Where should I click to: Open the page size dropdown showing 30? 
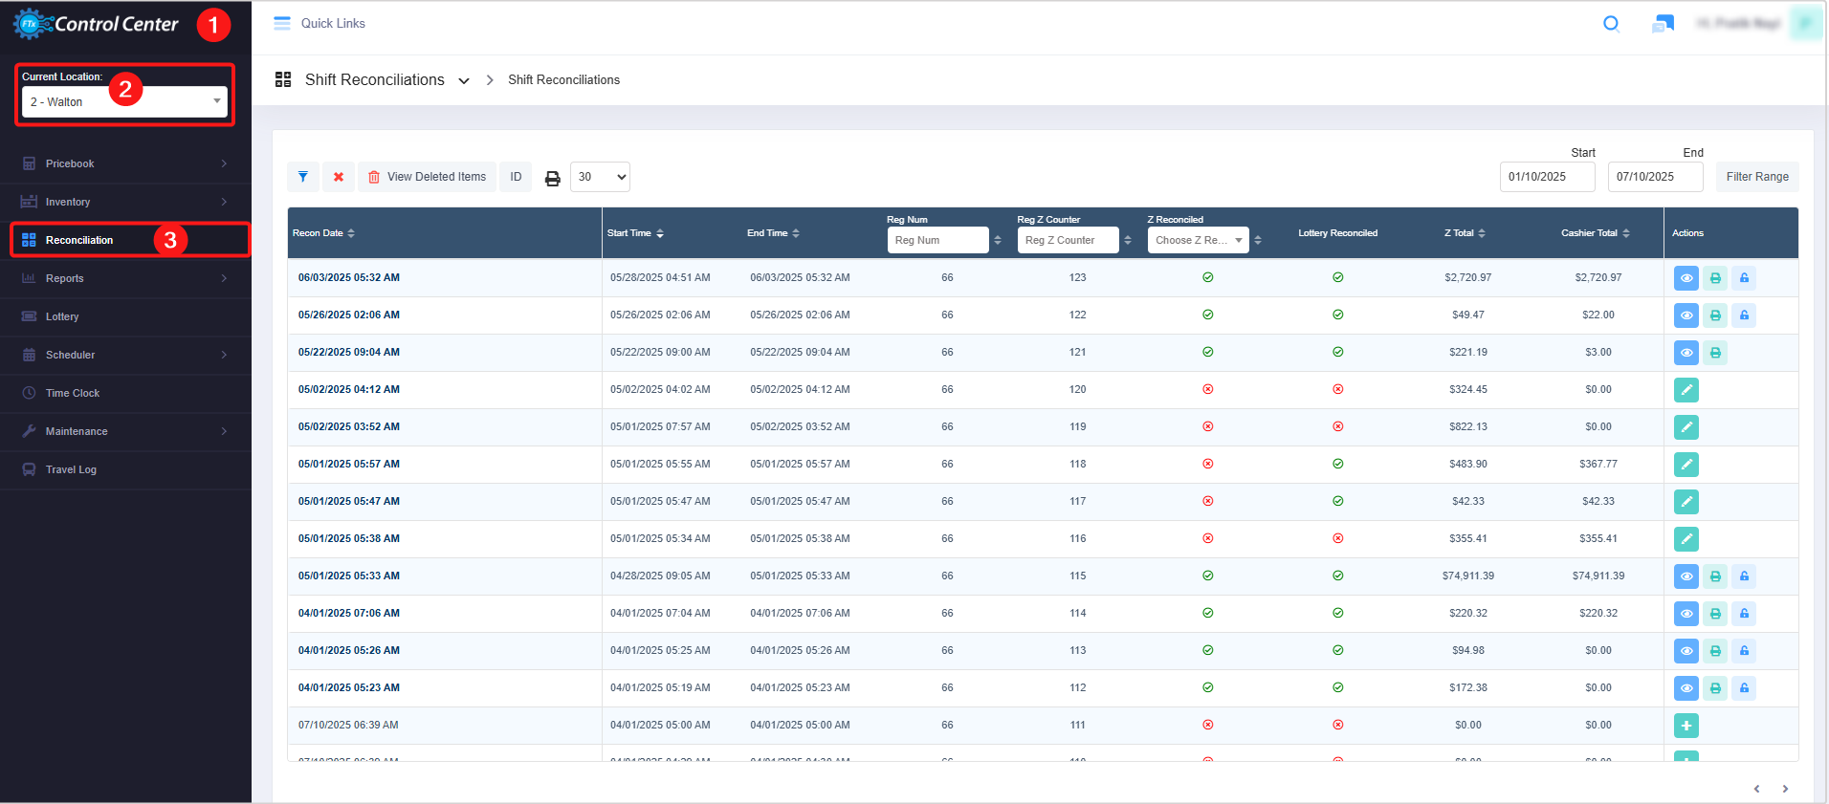pos(600,177)
